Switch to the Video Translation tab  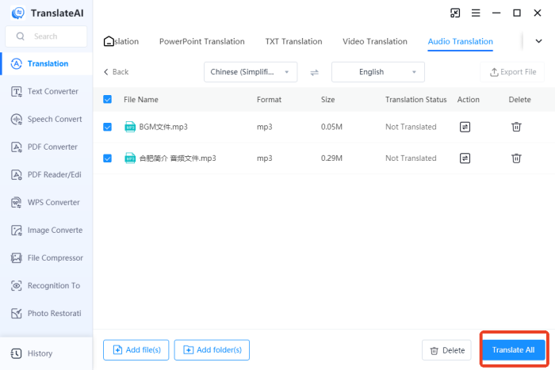pos(375,41)
